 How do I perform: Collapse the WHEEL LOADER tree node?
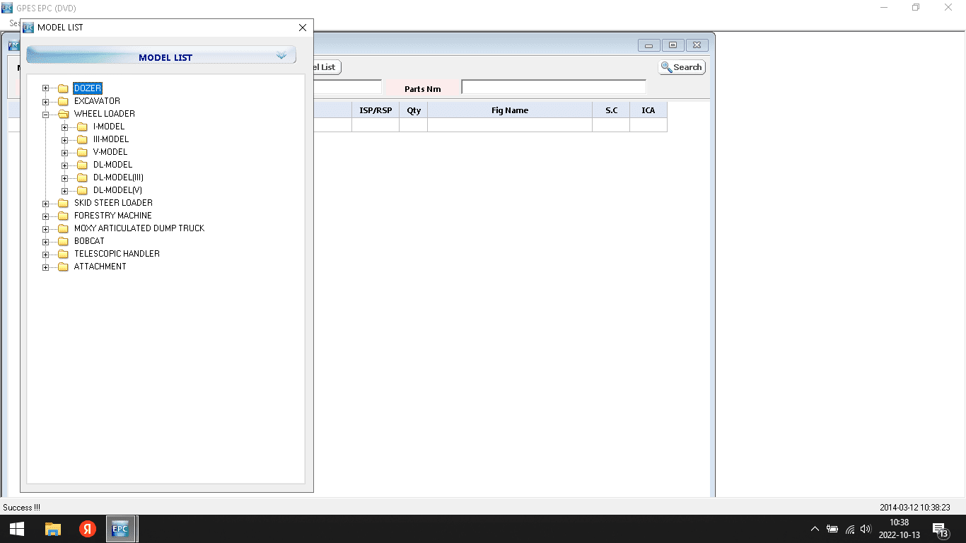pyautogui.click(x=46, y=114)
